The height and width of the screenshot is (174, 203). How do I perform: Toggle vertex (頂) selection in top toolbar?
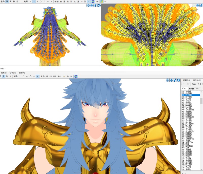(x=7, y=2)
